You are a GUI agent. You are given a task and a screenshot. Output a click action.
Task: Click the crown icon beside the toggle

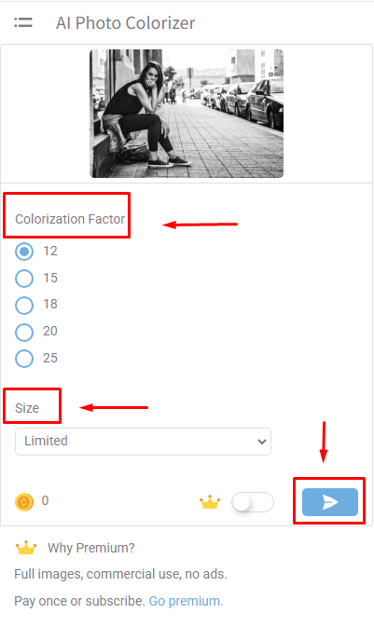(x=210, y=501)
